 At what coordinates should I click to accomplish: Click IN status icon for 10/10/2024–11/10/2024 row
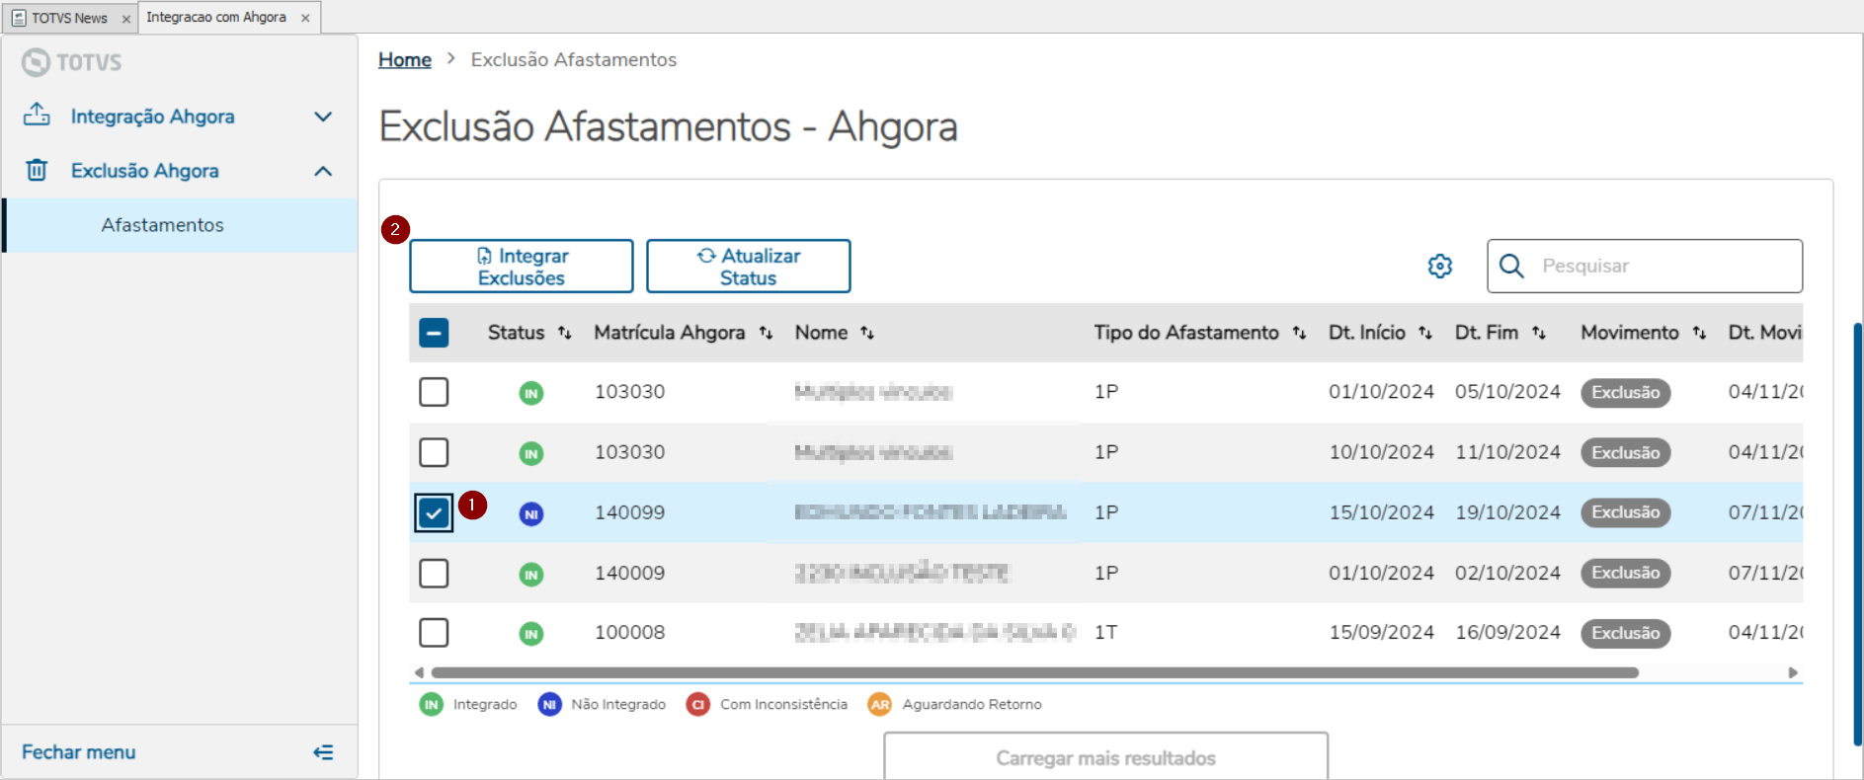[x=531, y=453]
